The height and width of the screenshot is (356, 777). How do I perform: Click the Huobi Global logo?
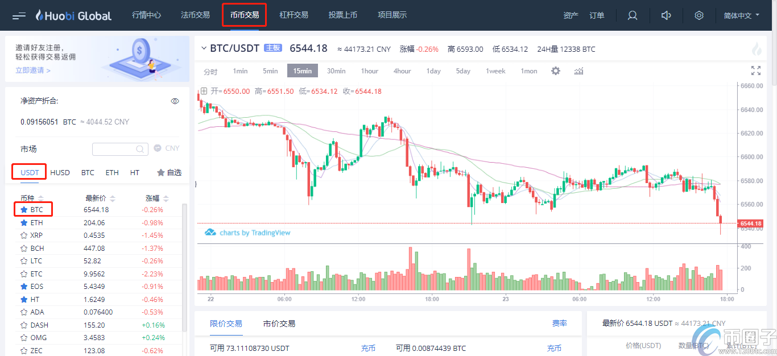click(x=73, y=15)
